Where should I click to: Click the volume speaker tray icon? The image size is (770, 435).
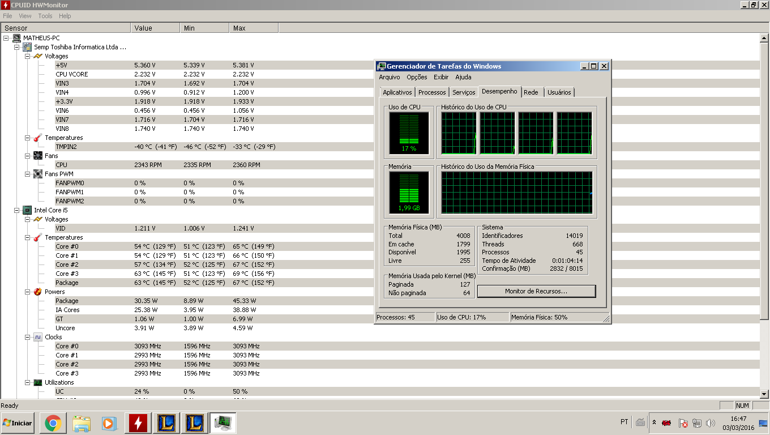pyautogui.click(x=711, y=423)
